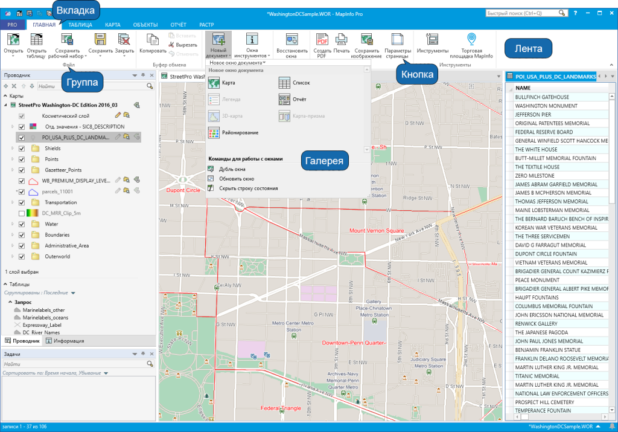Screen dimensions: 618x432
Task: Select THE WHITE HOUSE row in browser
Action: [x=561, y=149]
